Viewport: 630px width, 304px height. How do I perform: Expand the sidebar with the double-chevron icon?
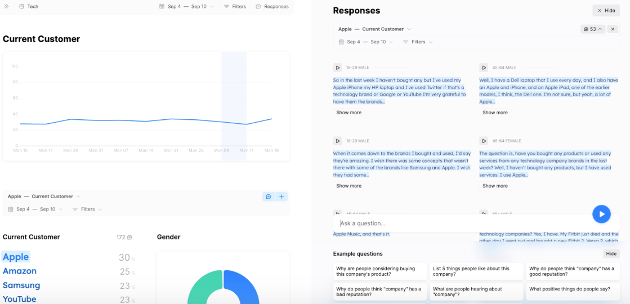click(7, 7)
